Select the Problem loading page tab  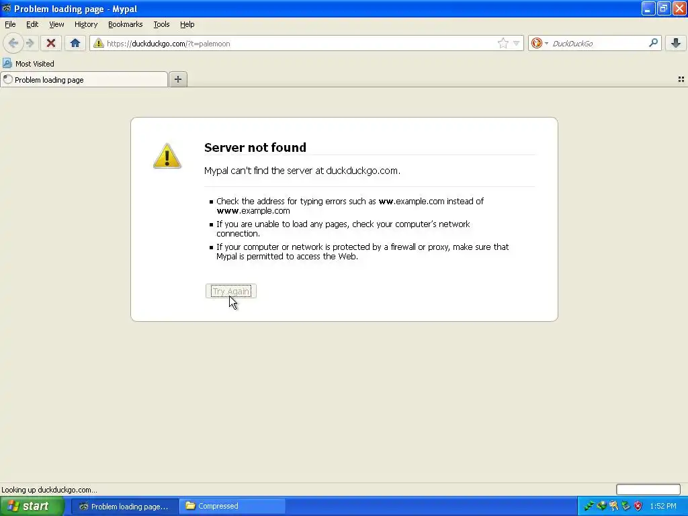(84, 79)
